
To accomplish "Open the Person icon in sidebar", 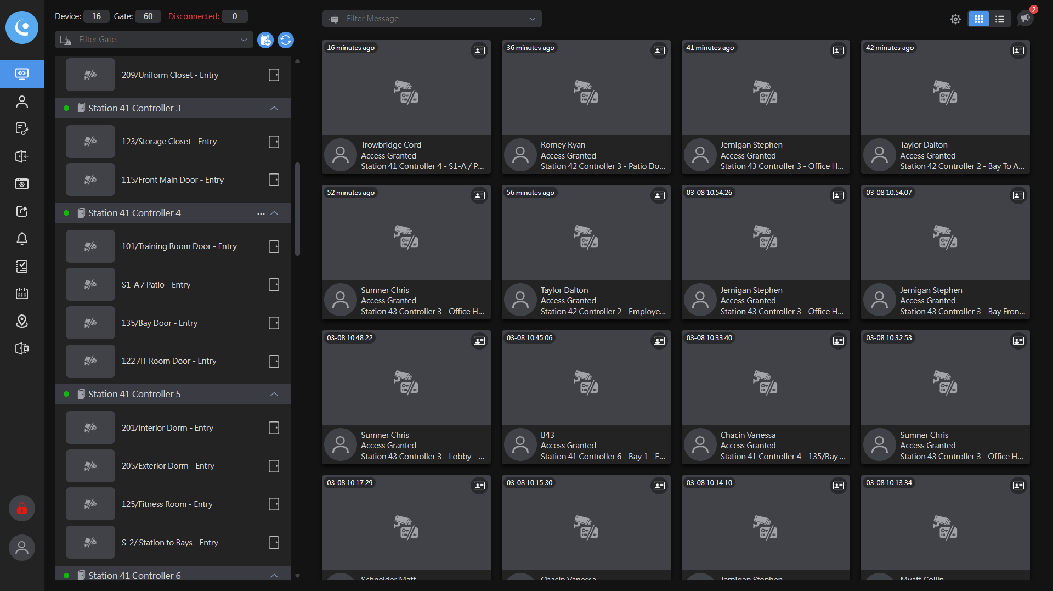I will coord(22,102).
